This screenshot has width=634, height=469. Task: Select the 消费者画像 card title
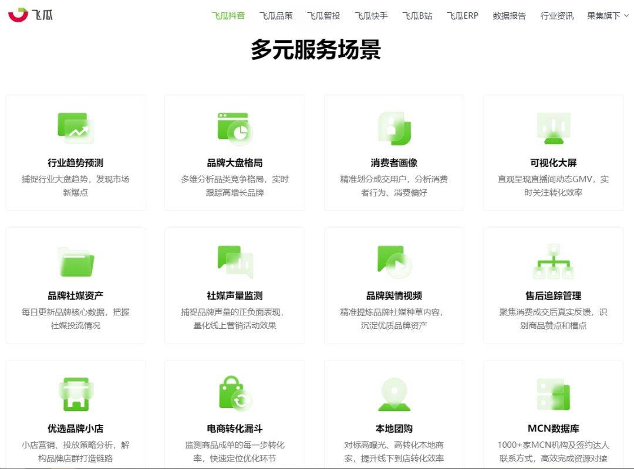click(394, 163)
